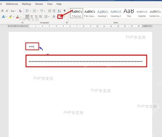Click the Sort (A-Z) icon

tap(59, 11)
